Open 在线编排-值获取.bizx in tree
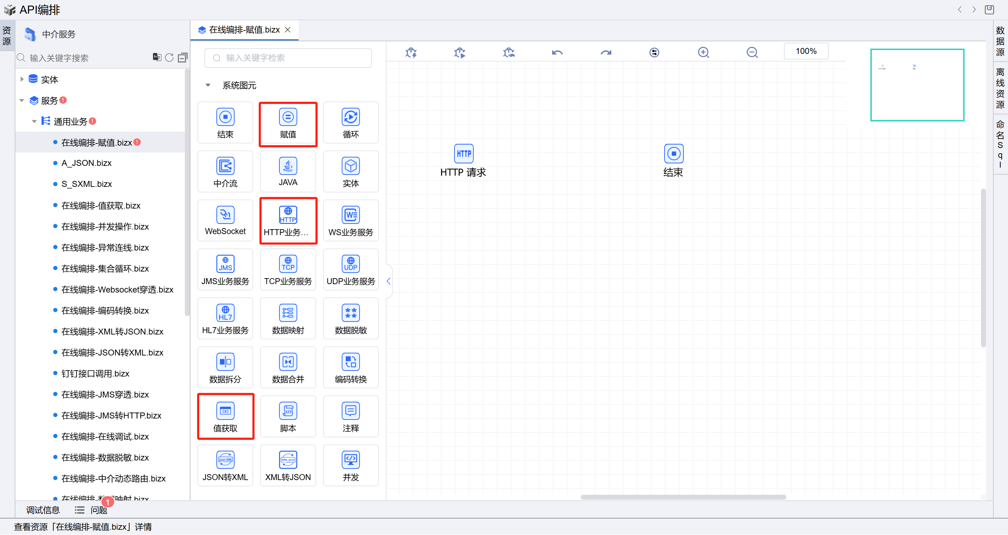Screen dimensions: 1008x535 [100, 206]
